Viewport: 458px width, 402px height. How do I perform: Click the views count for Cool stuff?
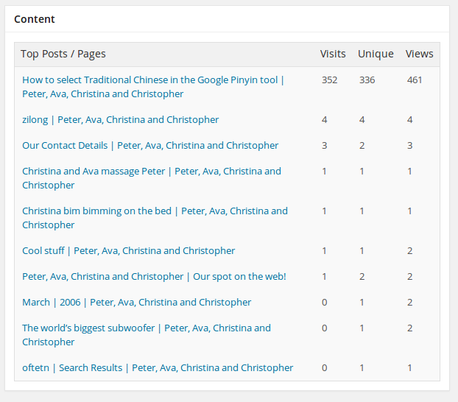point(410,250)
